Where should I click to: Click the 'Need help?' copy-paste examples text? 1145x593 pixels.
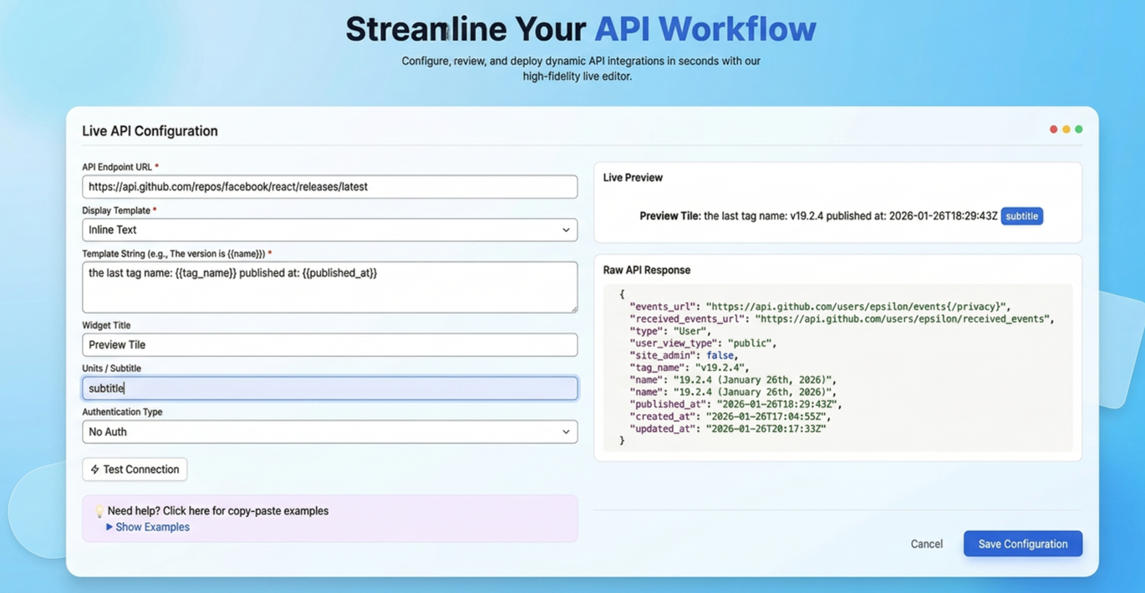(217, 511)
